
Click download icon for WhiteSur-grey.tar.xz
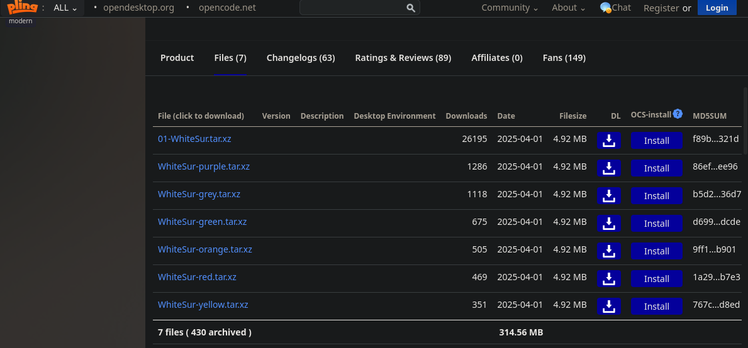tap(609, 195)
